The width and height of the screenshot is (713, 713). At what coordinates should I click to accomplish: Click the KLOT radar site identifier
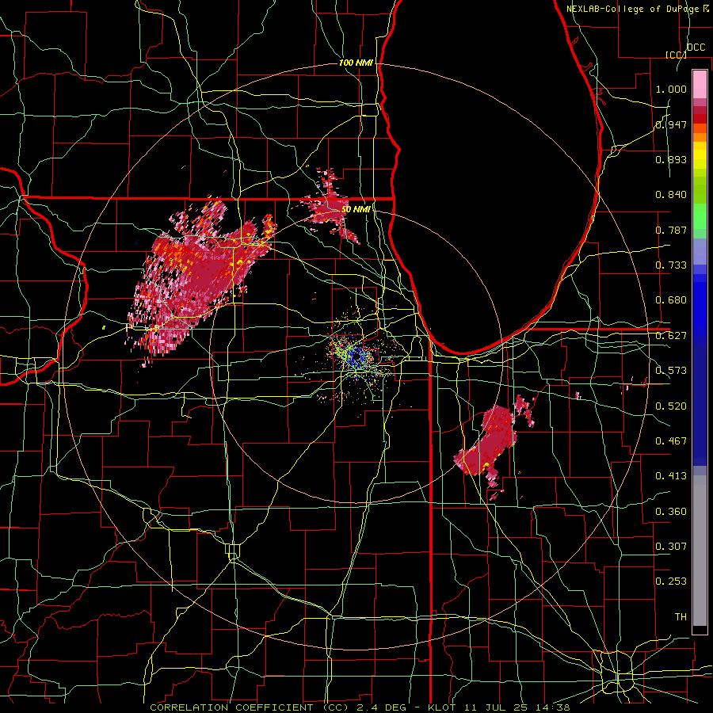(442, 707)
